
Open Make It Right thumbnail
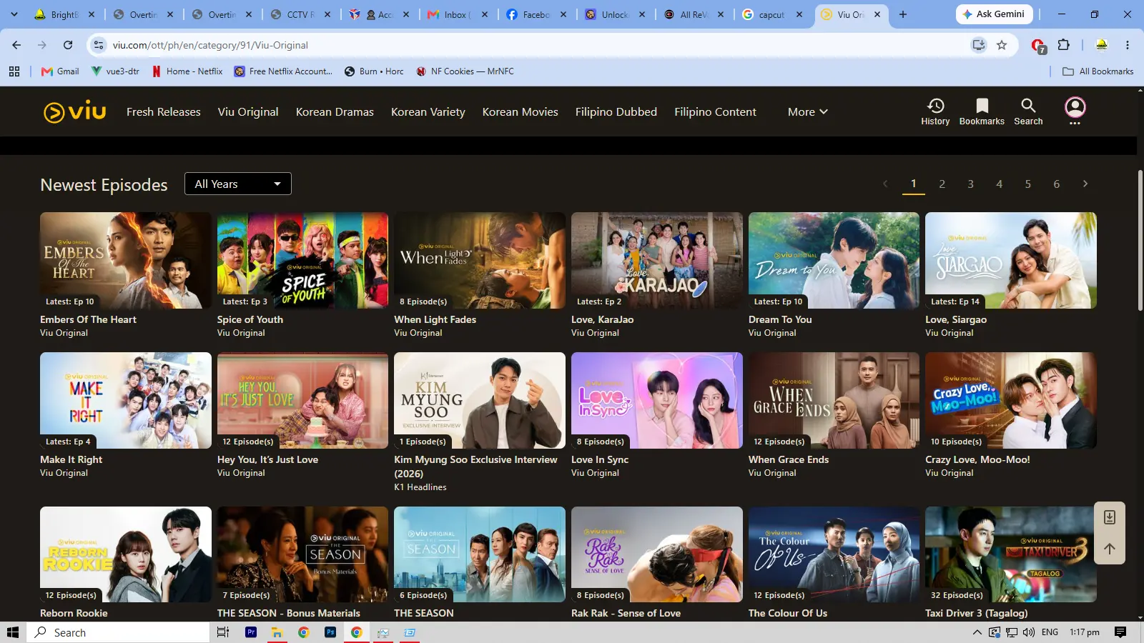[126, 400]
